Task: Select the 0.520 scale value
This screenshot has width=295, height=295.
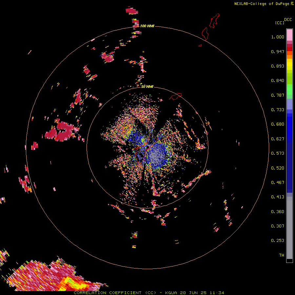Action: click(278, 168)
